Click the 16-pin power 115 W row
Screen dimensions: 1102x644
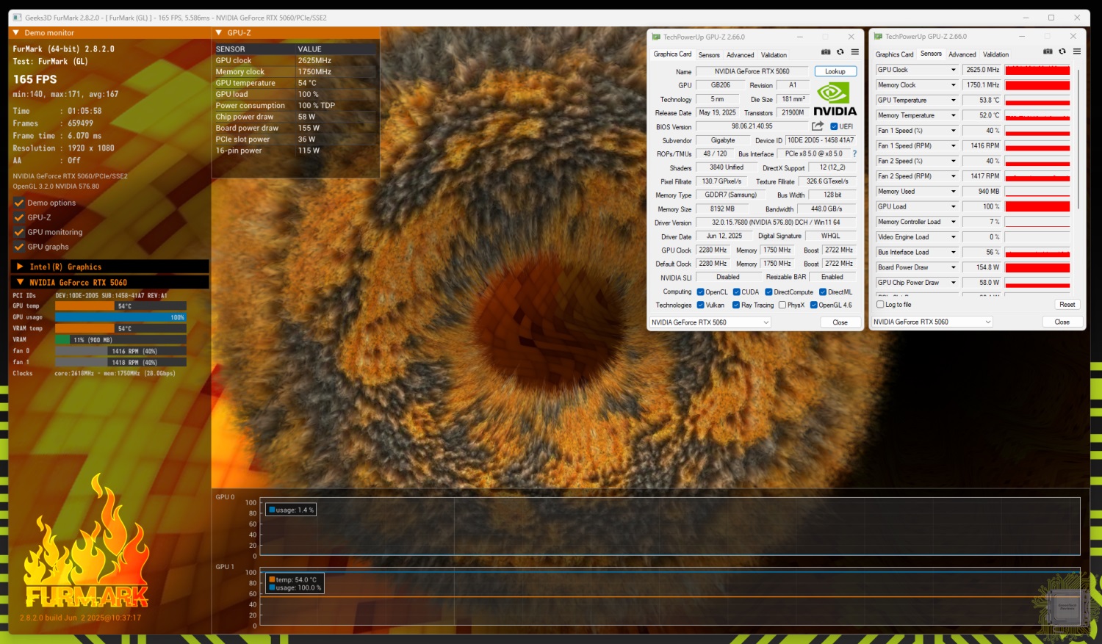[295, 151]
